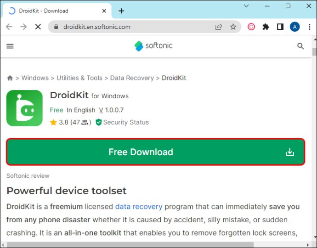Open a new browser tab
317x248 pixels.
[121, 11]
